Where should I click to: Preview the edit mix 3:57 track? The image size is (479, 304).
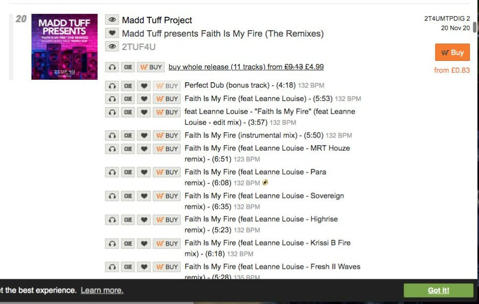112,112
